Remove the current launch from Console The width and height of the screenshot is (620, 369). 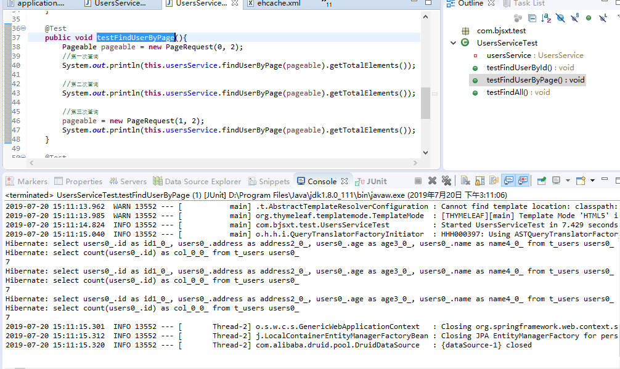point(432,181)
